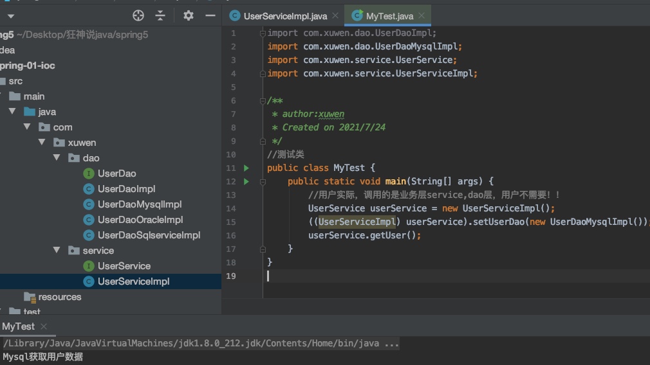Click the locate-in-project target icon
The image size is (650, 365).
click(x=138, y=15)
